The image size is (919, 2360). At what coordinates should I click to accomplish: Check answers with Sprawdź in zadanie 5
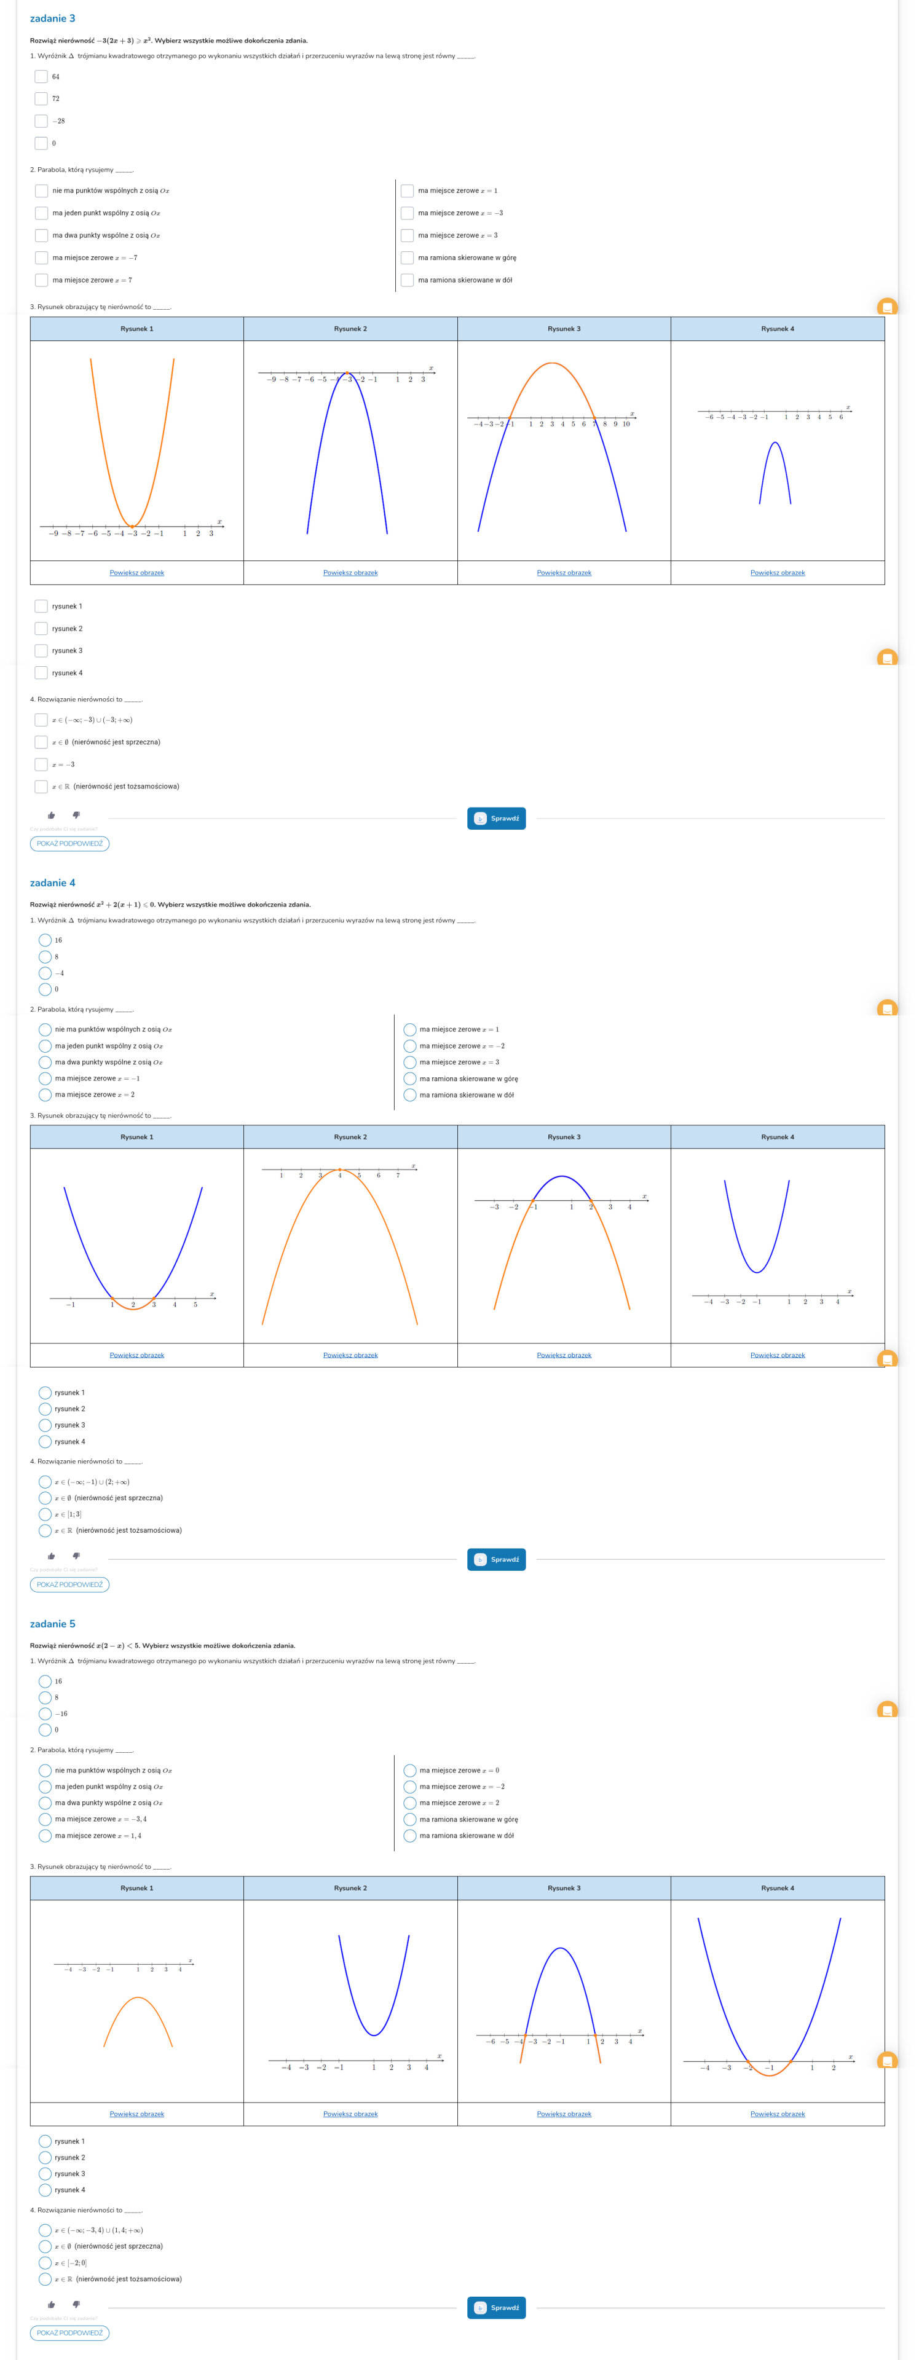(495, 2308)
